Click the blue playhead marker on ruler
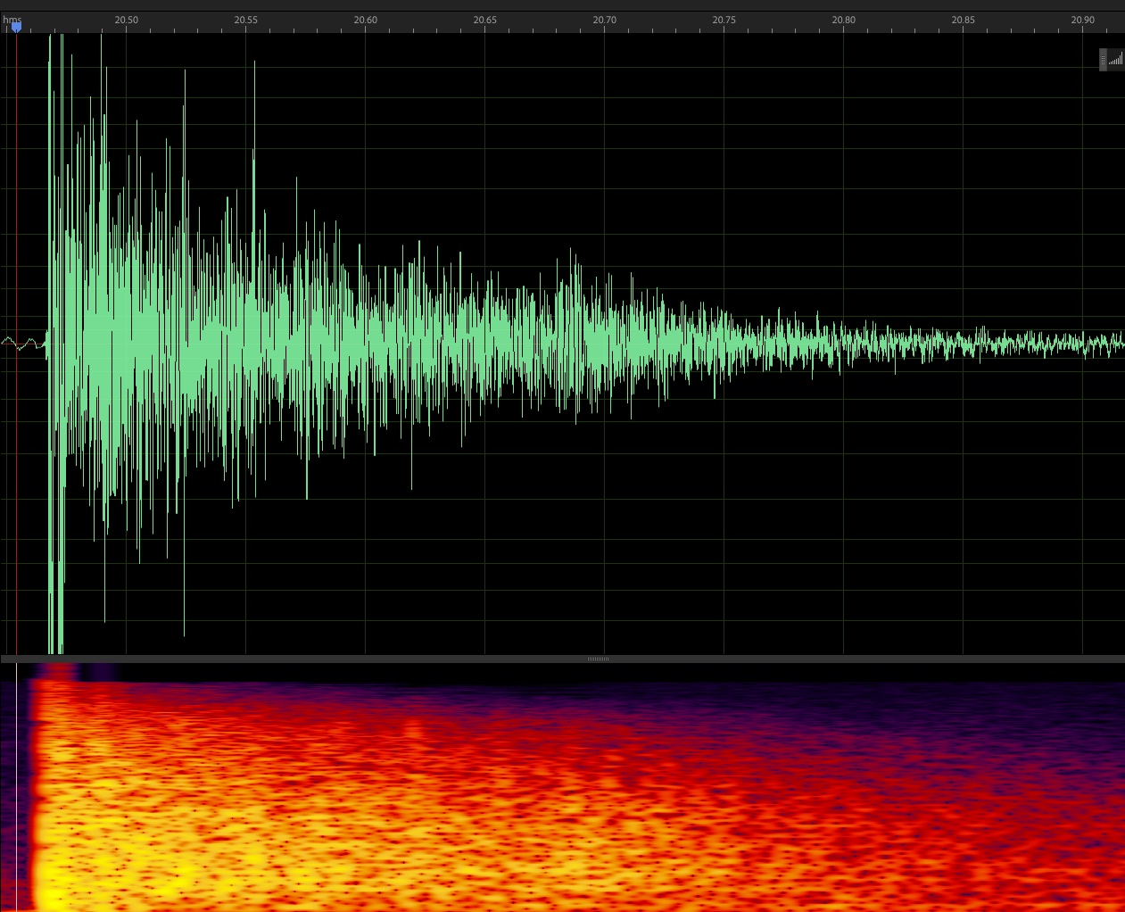1125x912 pixels. 16,28
